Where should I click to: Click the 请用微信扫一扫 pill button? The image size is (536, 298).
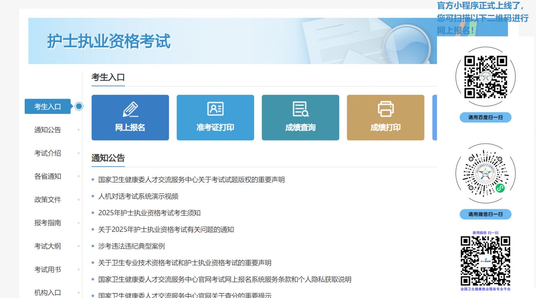pyautogui.click(x=485, y=214)
